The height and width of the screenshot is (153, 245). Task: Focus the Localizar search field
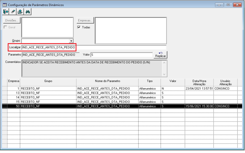pos(94,47)
